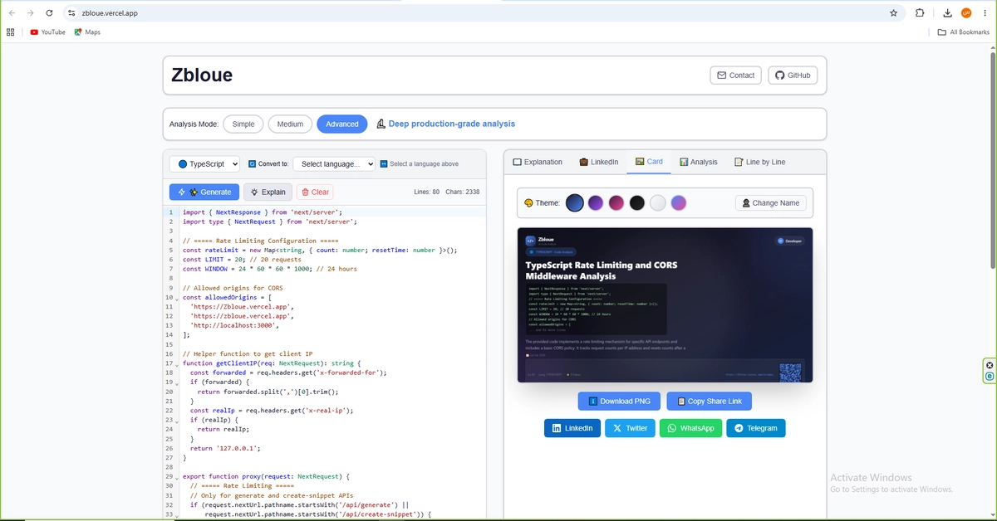Choose the magenta pink theme swatch
Image resolution: width=997 pixels, height=521 pixels.
tap(616, 202)
